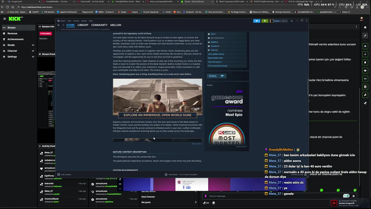The image size is (371, 209).
Task: Click the Embed button on Steam page
Action: (212, 76)
